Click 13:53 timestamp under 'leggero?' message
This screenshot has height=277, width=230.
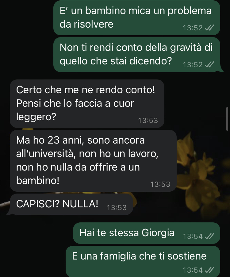click(148, 121)
